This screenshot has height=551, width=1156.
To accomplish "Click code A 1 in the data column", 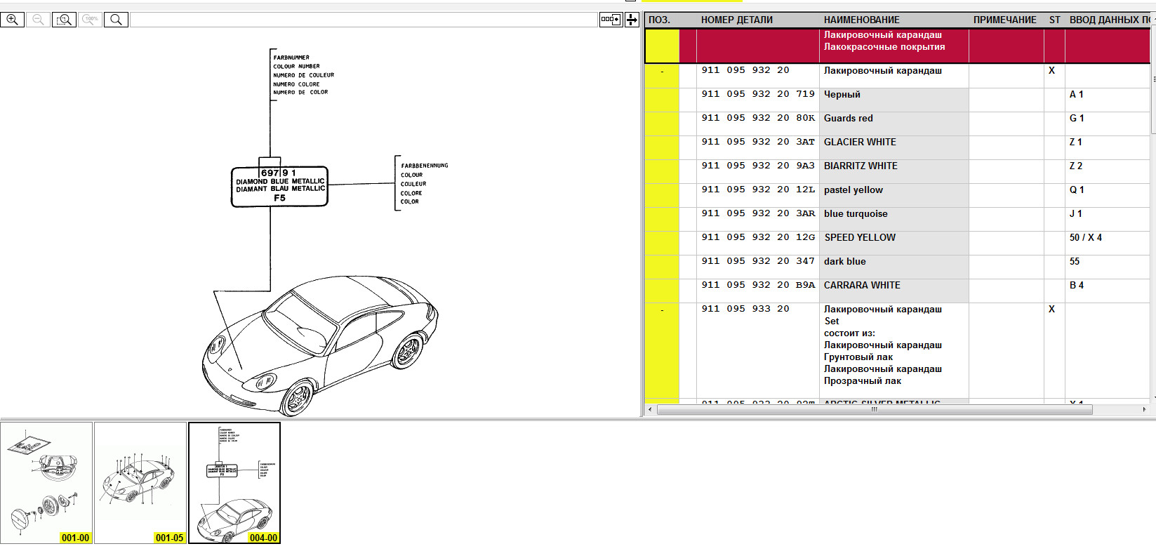I will click(1077, 94).
